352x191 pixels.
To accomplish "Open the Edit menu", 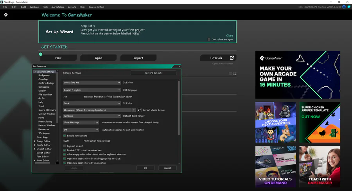I will point(14,7).
